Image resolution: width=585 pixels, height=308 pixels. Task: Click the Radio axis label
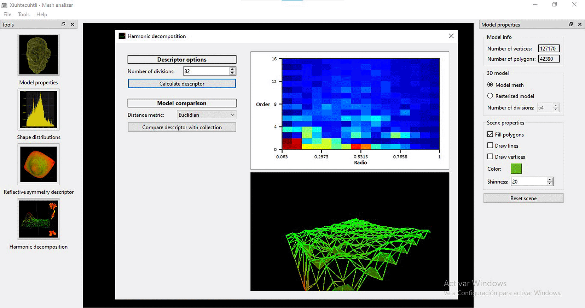tap(360, 162)
